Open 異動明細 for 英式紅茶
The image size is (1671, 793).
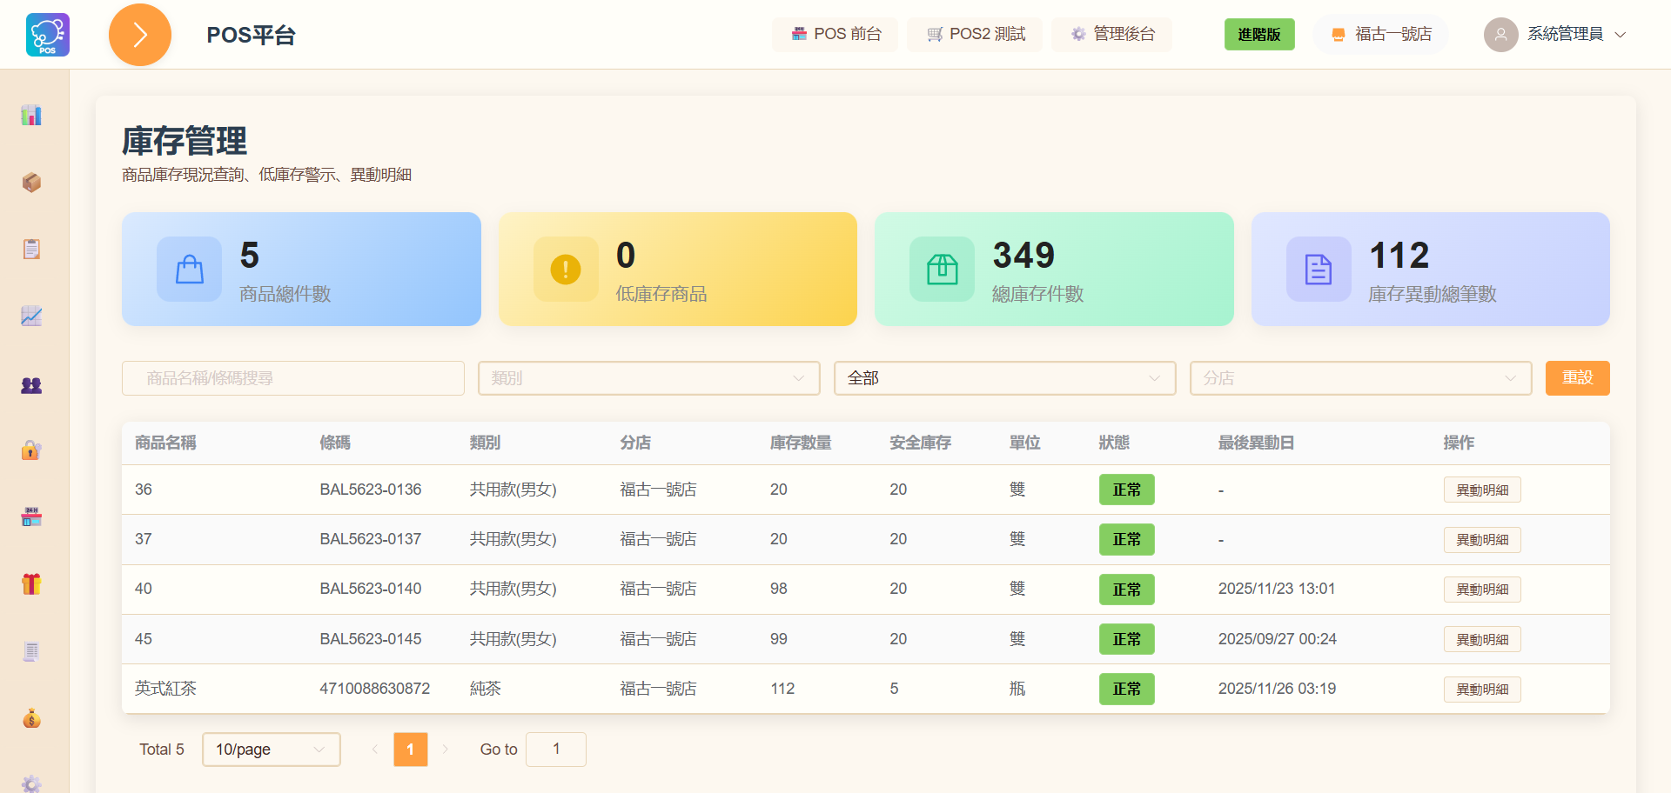pos(1482,689)
